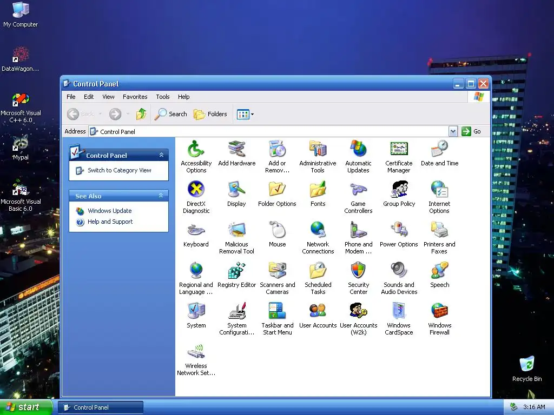Open the Tools menu

(x=162, y=97)
